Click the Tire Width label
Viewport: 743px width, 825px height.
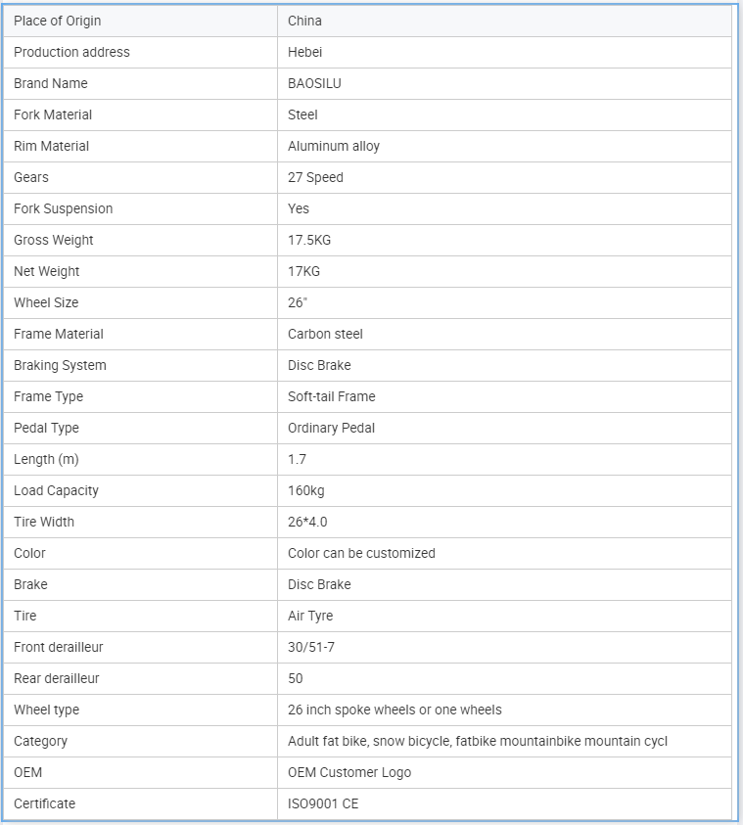click(44, 522)
